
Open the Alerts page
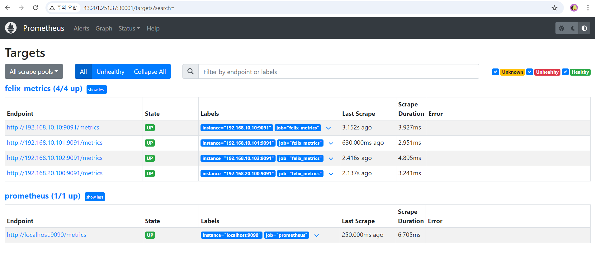tap(81, 28)
